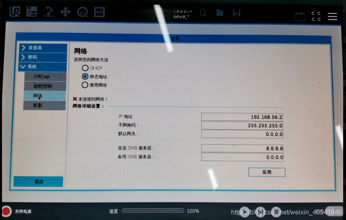Viewport: 346px width, 220px height.
Task: Collapse the 系统 section
Action: (x=43, y=67)
